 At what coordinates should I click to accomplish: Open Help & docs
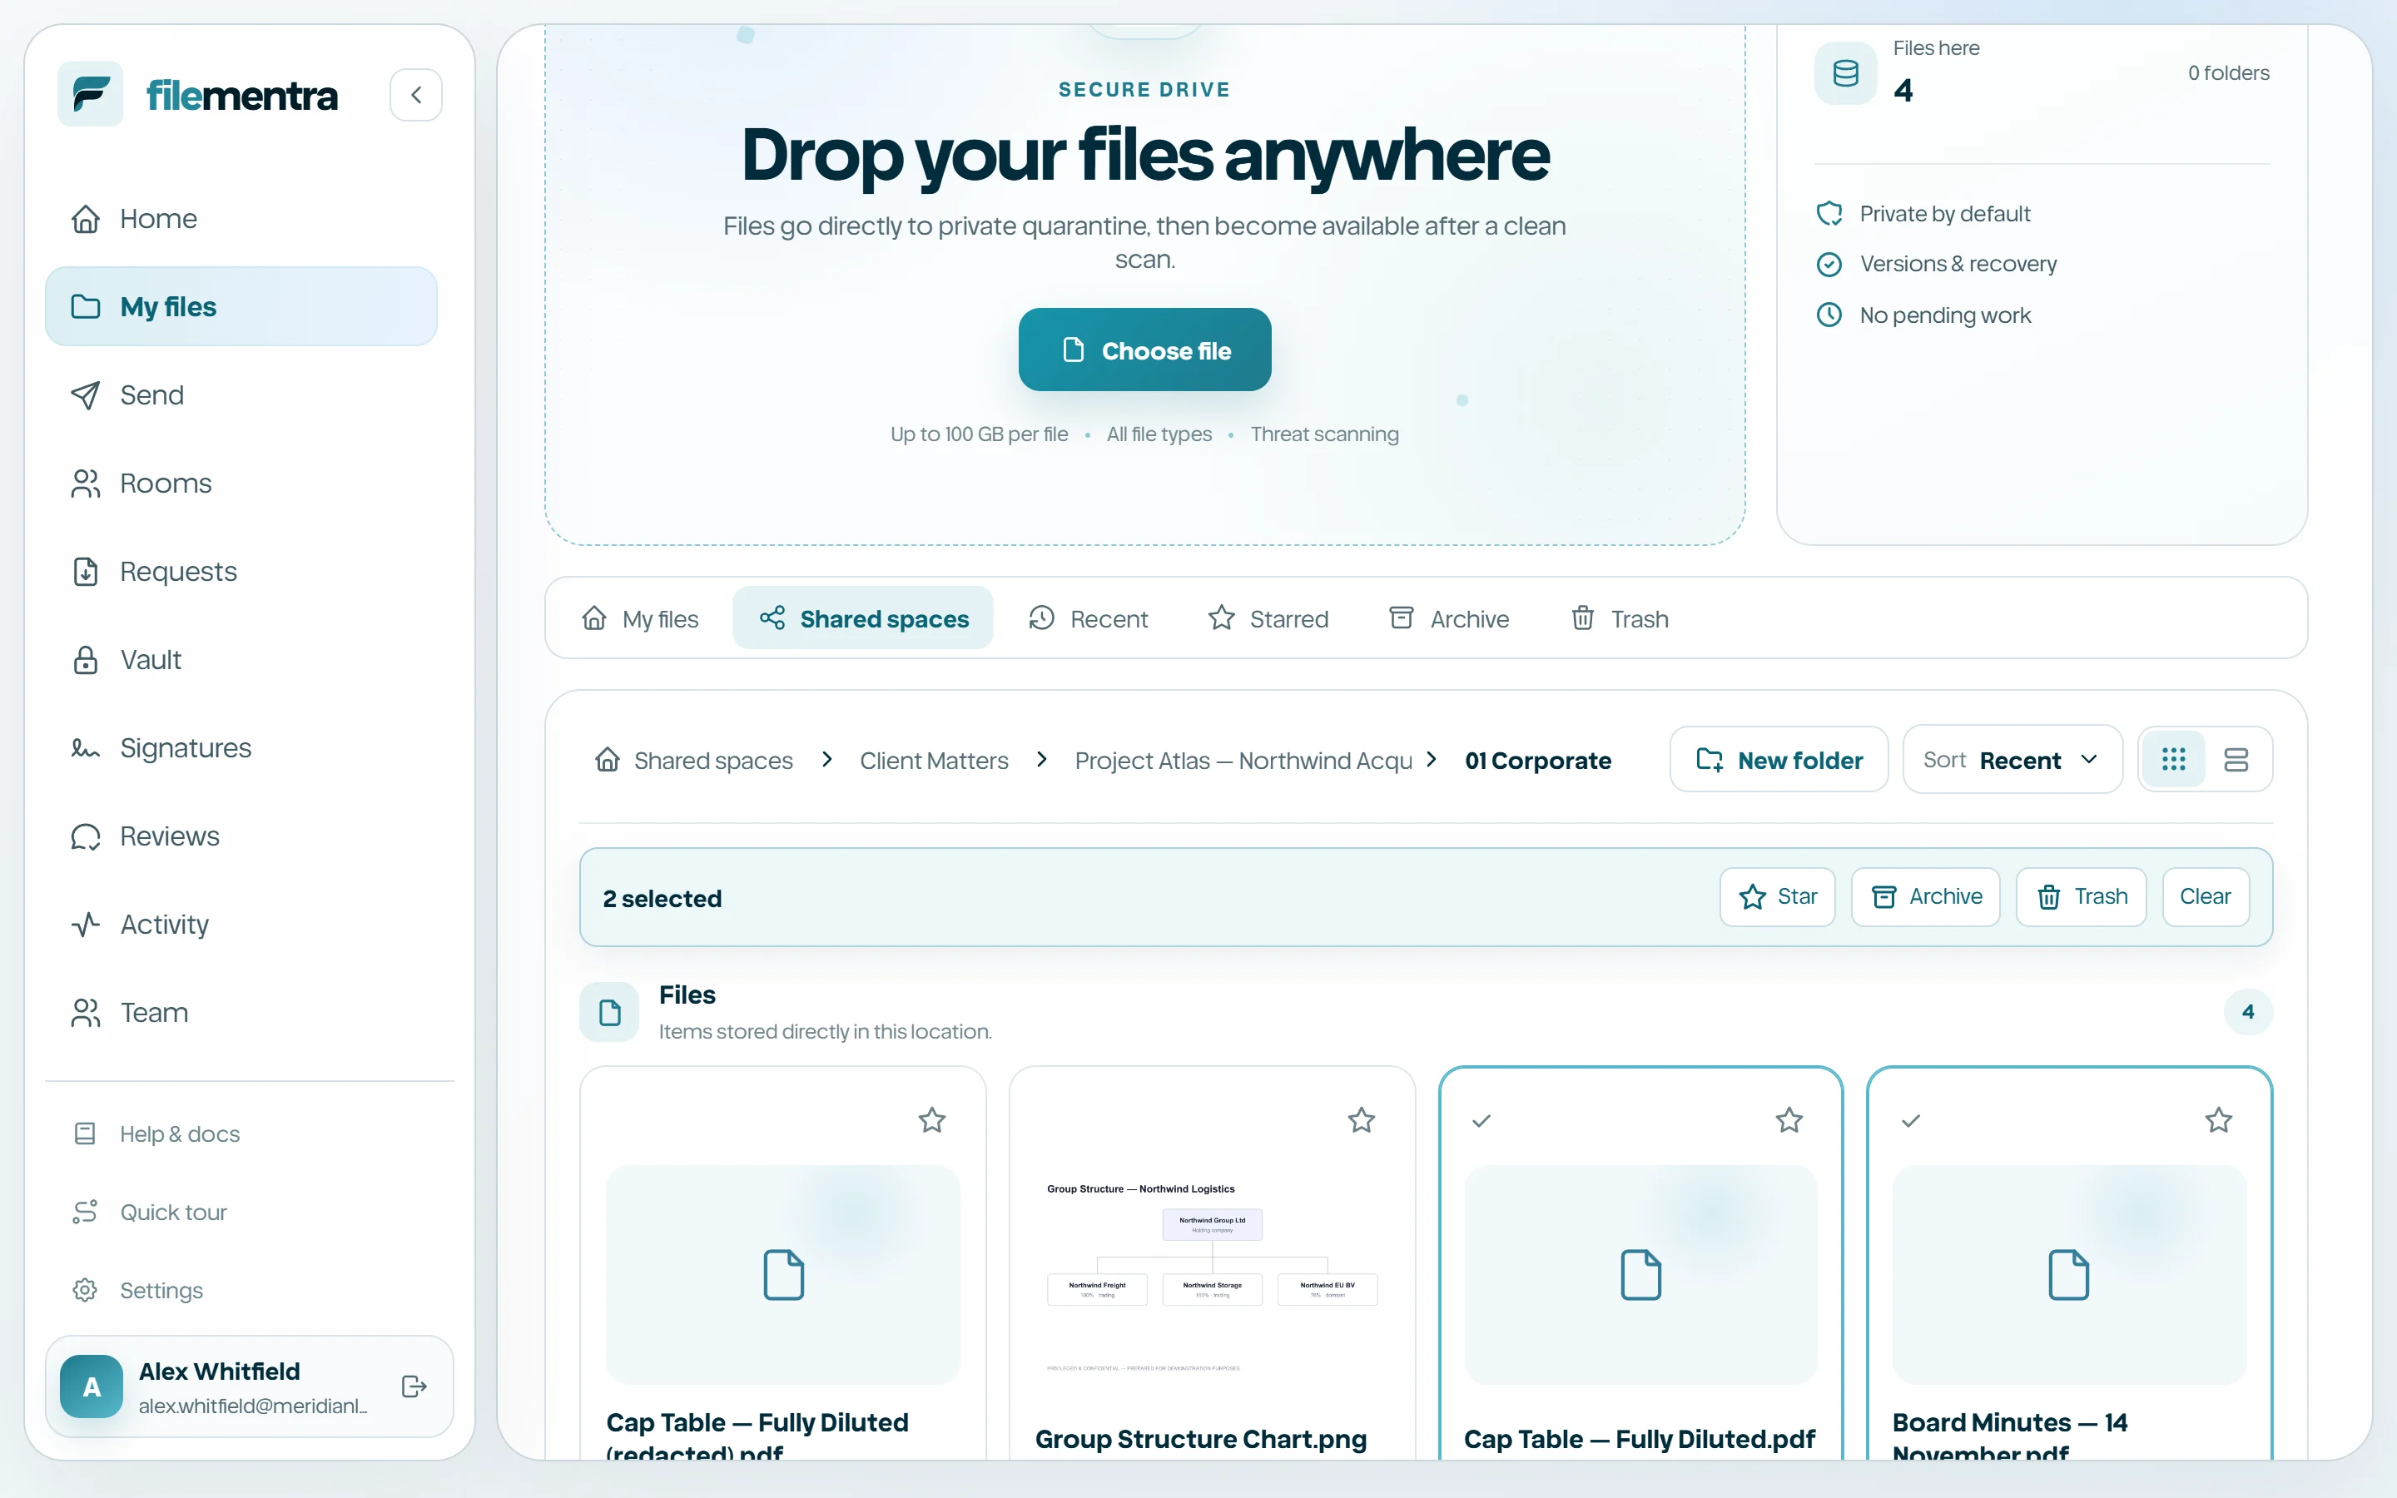coord(241,1133)
